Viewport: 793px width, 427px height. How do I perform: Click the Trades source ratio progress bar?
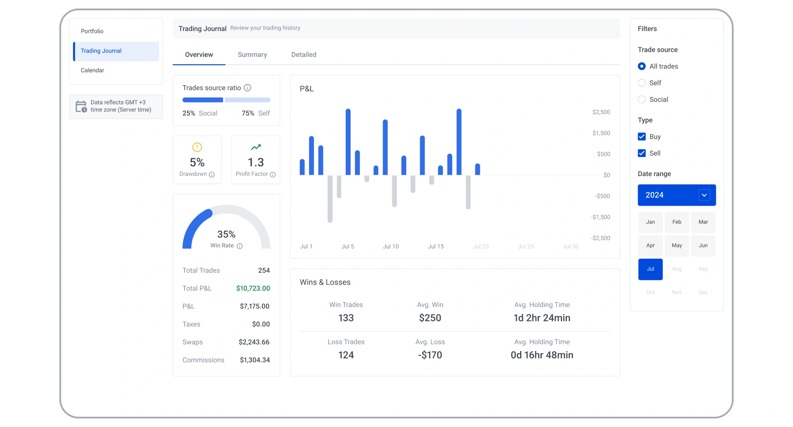point(226,100)
